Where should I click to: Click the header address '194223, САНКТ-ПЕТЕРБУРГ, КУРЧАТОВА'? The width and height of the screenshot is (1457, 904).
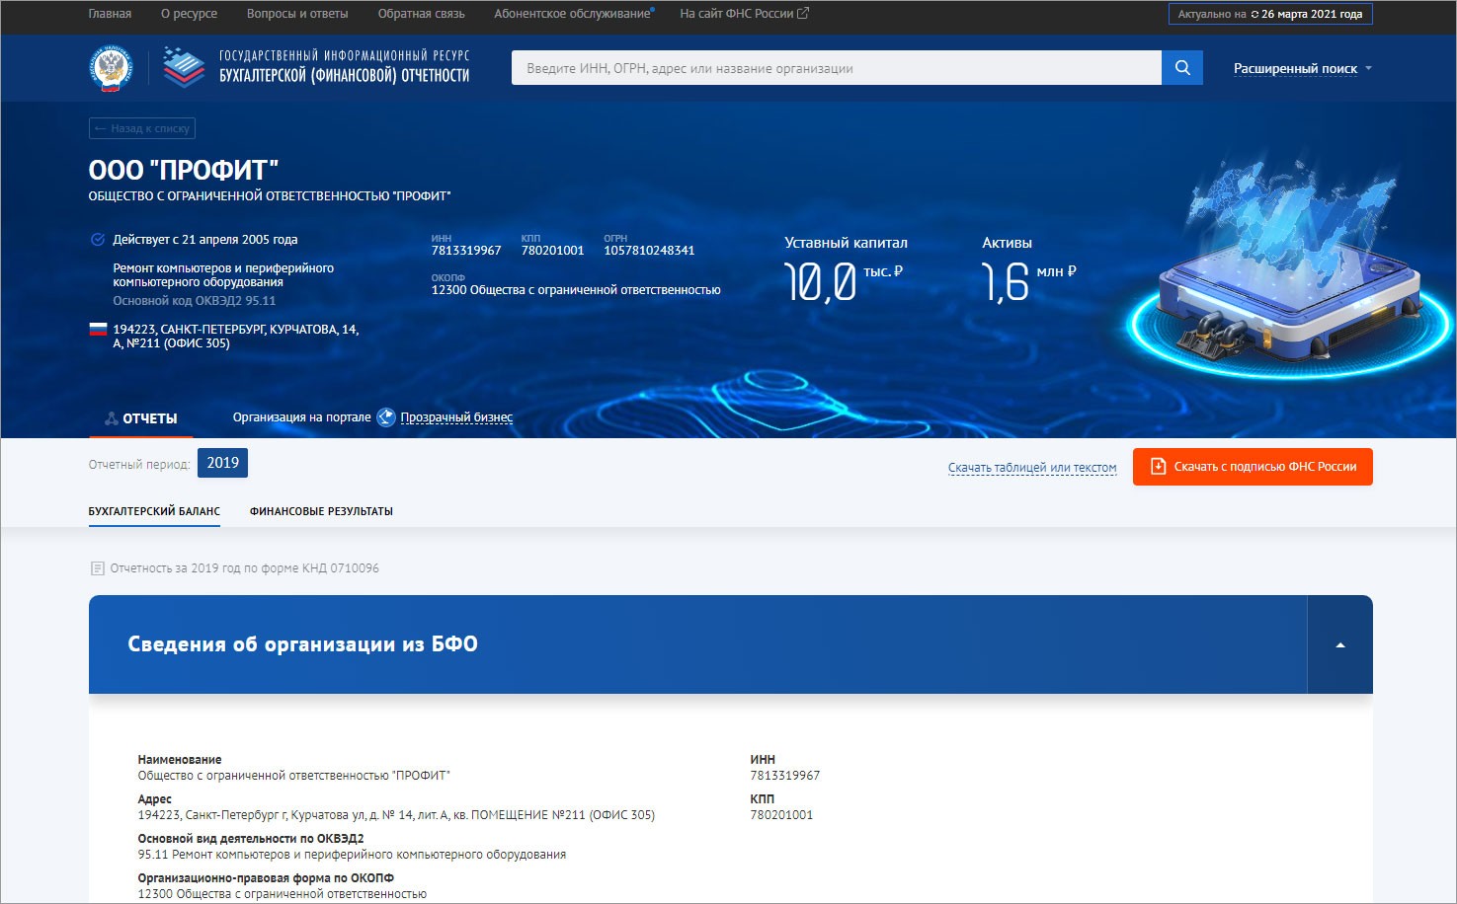coord(235,337)
